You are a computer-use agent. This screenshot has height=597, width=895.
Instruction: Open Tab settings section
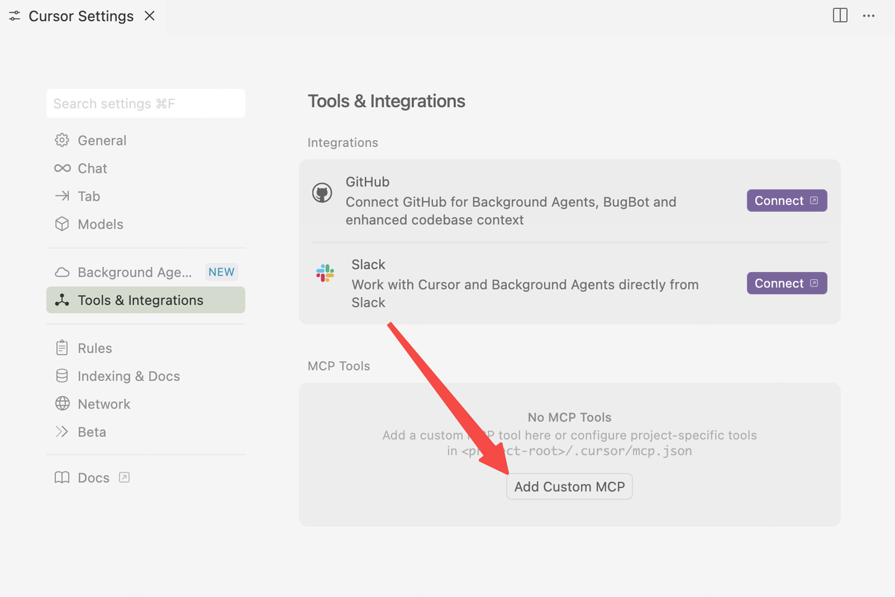[x=88, y=196]
